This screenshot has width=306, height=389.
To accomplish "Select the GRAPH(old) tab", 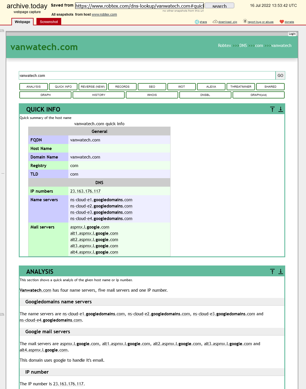I will pos(259,95).
